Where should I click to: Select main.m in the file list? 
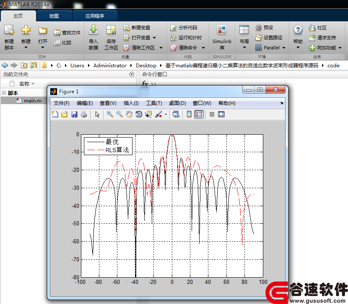point(32,101)
